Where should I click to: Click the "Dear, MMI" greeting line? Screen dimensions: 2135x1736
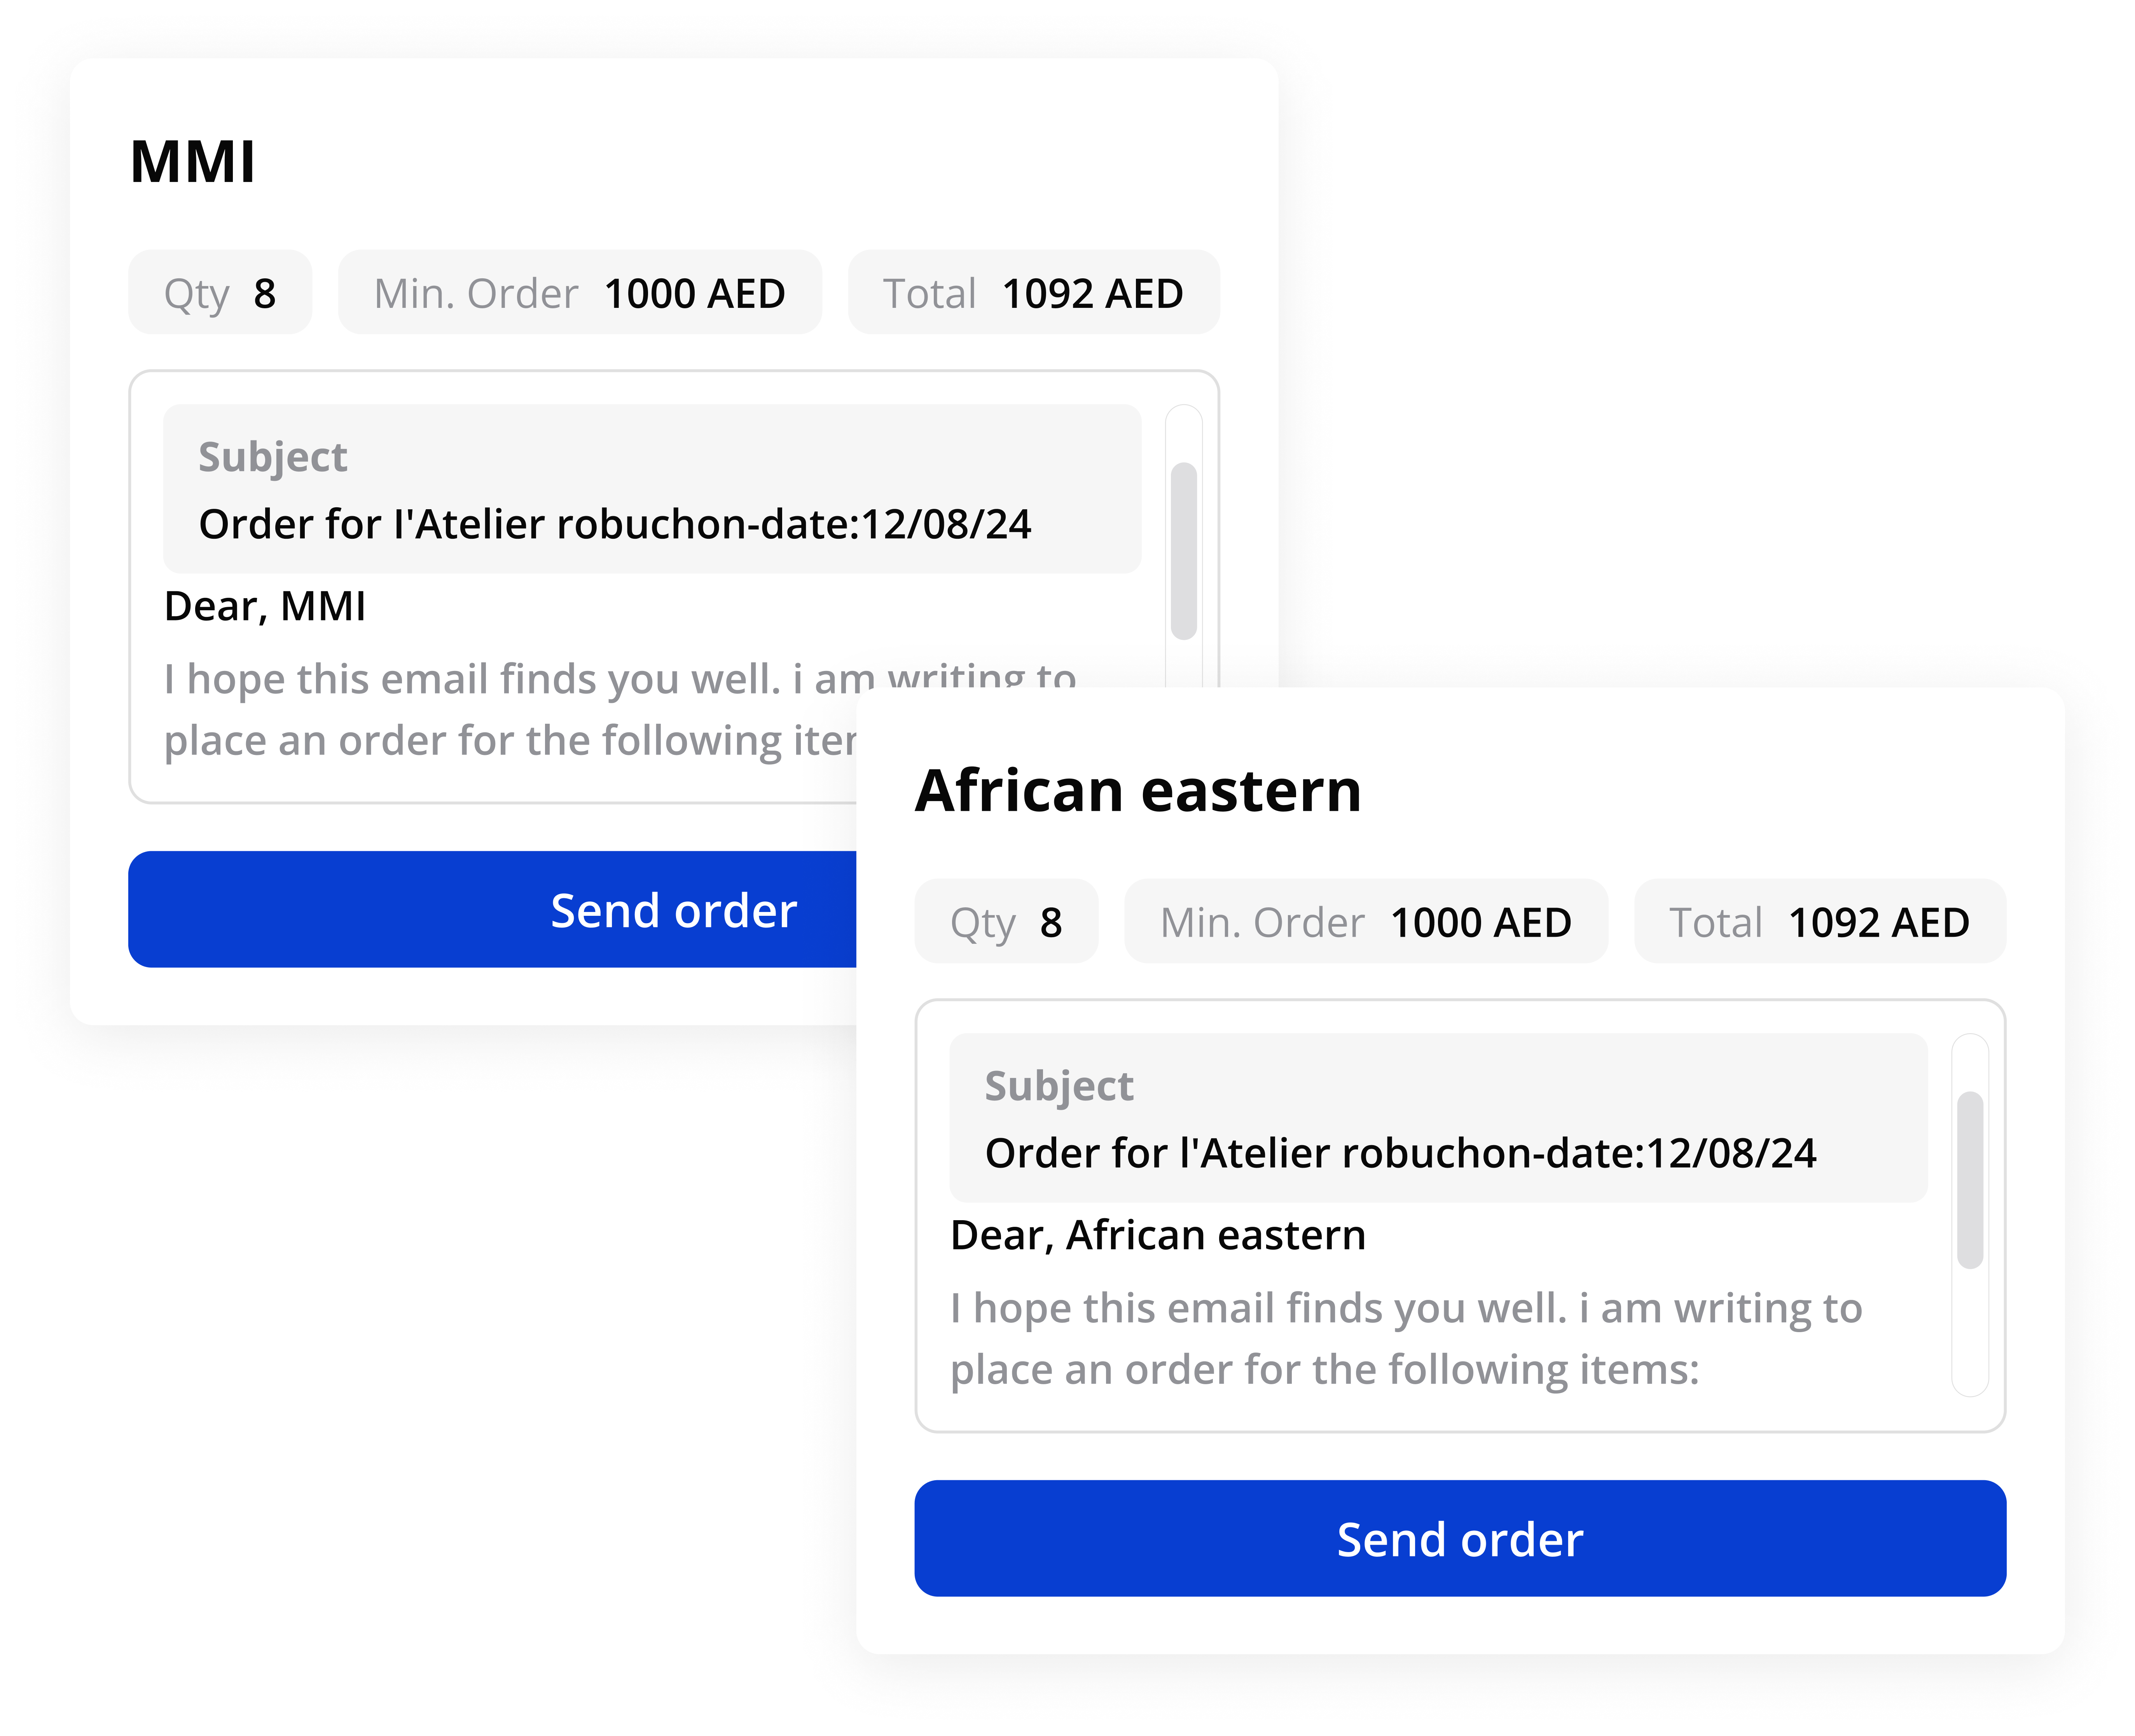click(265, 606)
